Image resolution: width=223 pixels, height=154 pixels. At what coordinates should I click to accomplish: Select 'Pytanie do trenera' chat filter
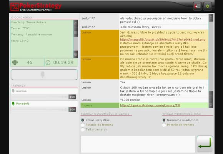pos(83,125)
